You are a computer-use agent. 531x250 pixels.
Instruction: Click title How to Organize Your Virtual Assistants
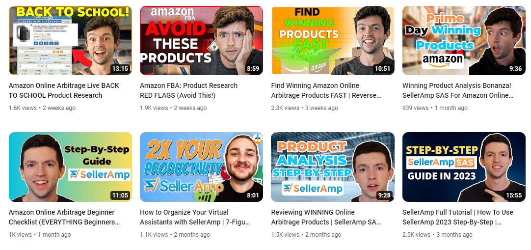[195, 217]
